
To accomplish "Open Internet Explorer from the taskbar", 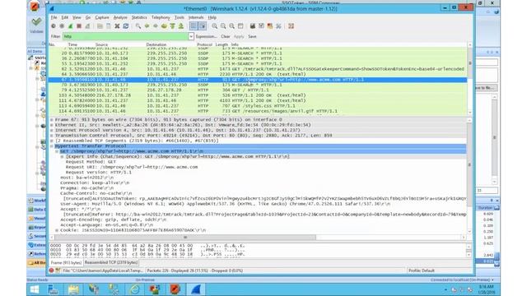I will pos(135,289).
